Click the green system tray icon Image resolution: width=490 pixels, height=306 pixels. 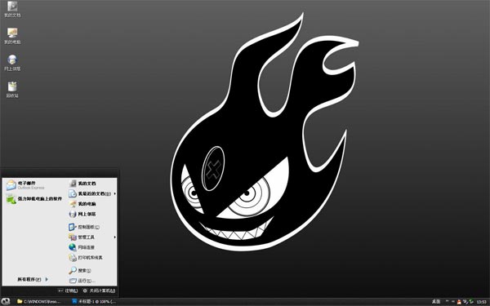(x=471, y=302)
